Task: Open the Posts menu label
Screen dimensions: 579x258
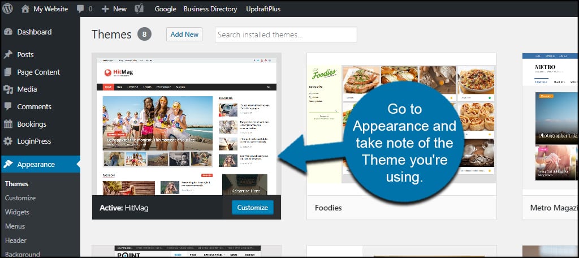Action: pos(25,55)
